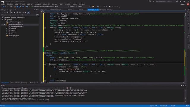190x107 pixels.
Task: Toggle auto-hide pin of Solution Explorer panel
Action: coord(36,10)
